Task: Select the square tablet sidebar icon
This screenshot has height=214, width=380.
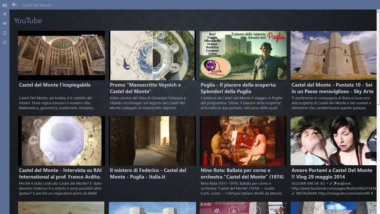Action: (5, 33)
